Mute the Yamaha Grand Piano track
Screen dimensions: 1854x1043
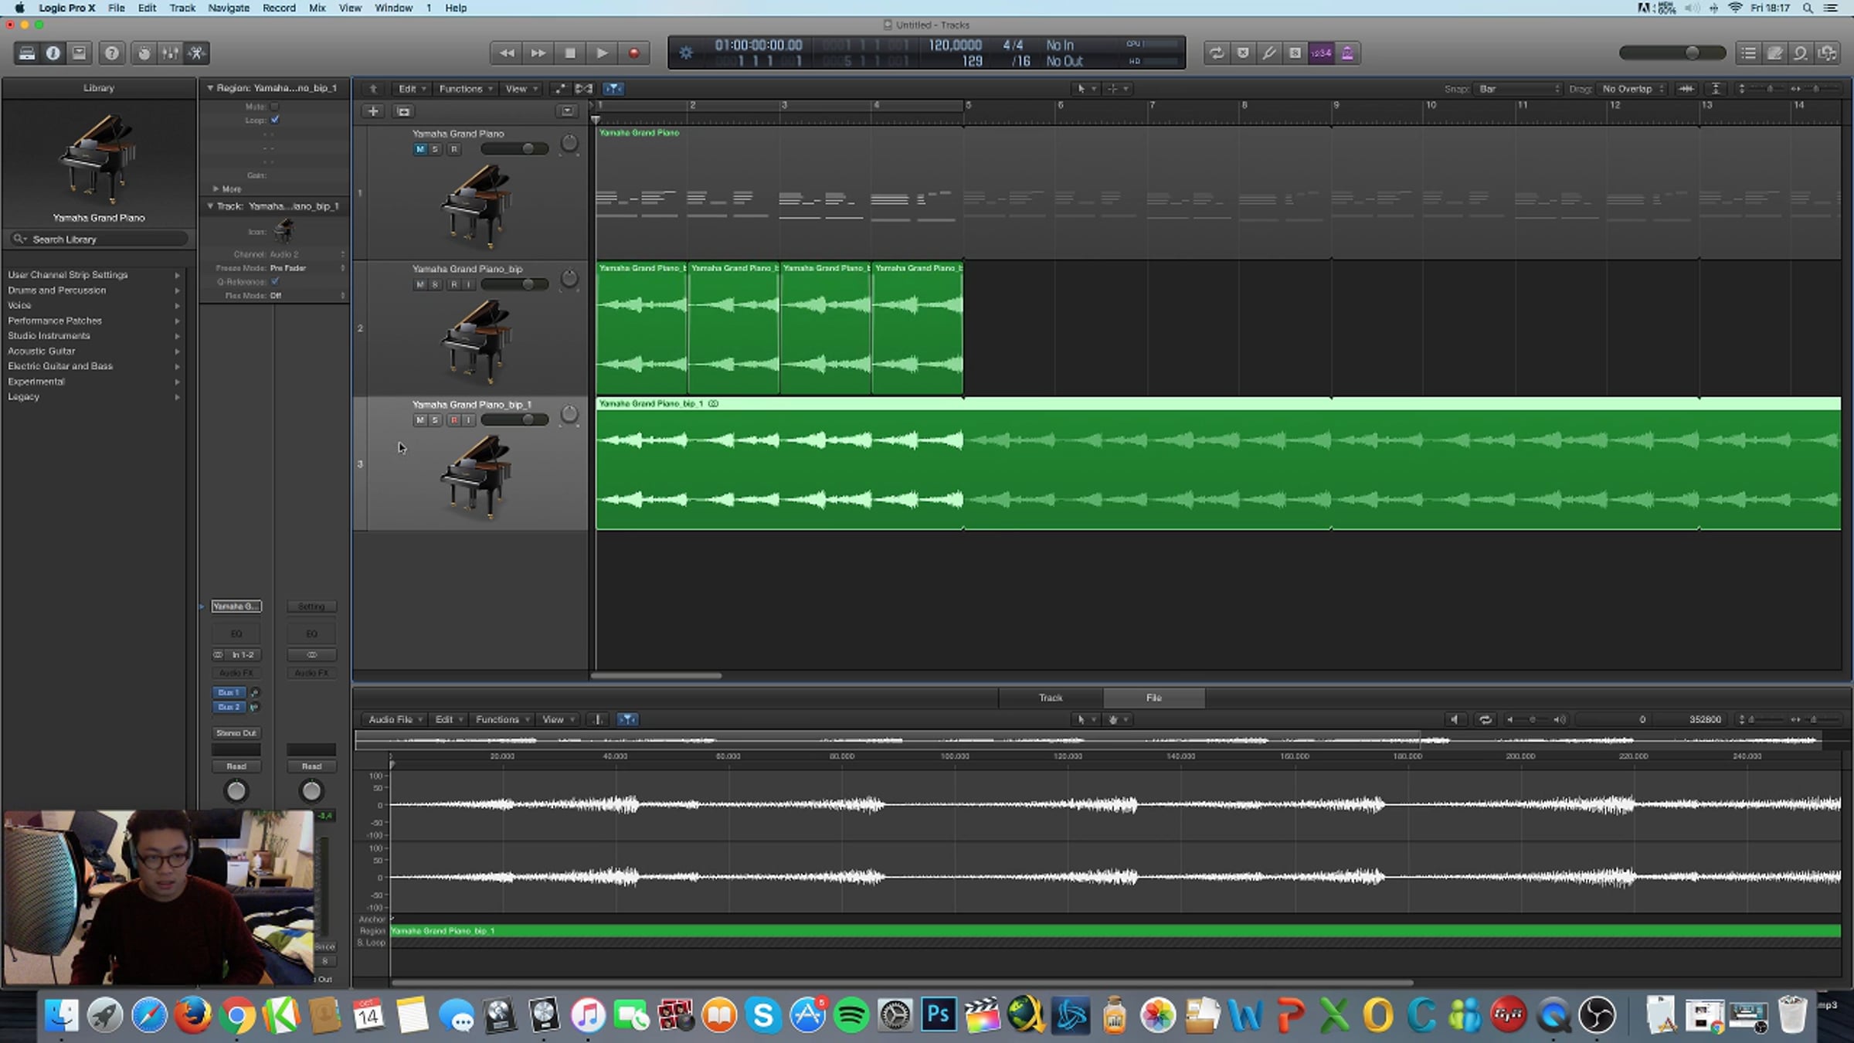point(419,149)
